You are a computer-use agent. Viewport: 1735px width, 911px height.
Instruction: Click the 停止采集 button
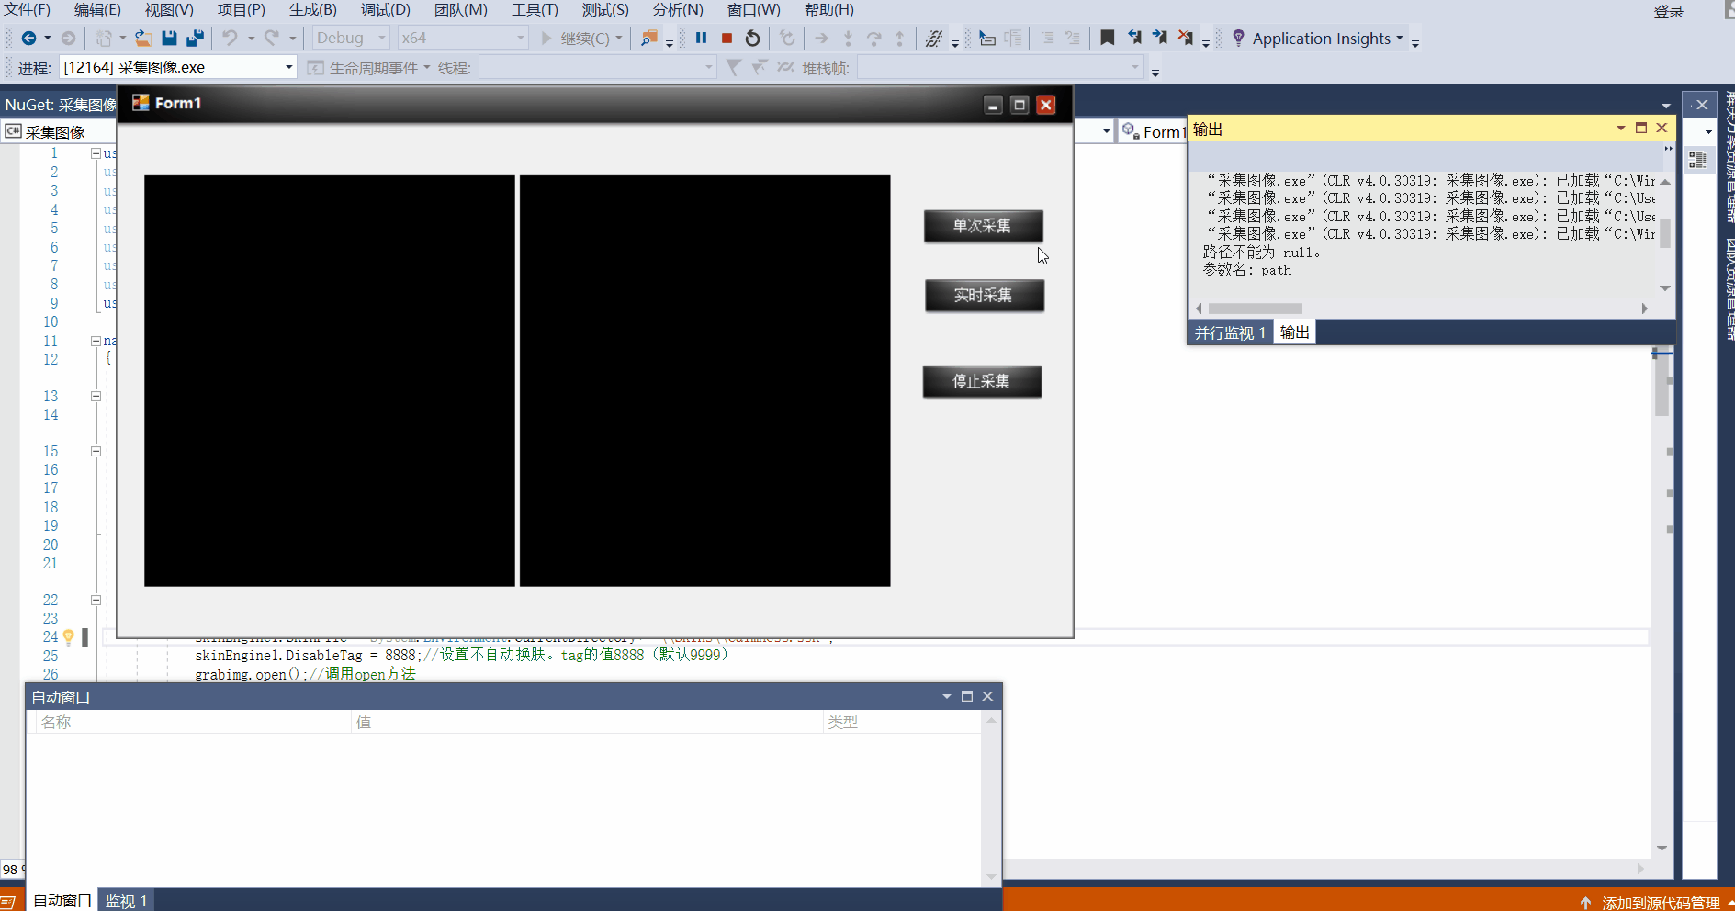(982, 381)
